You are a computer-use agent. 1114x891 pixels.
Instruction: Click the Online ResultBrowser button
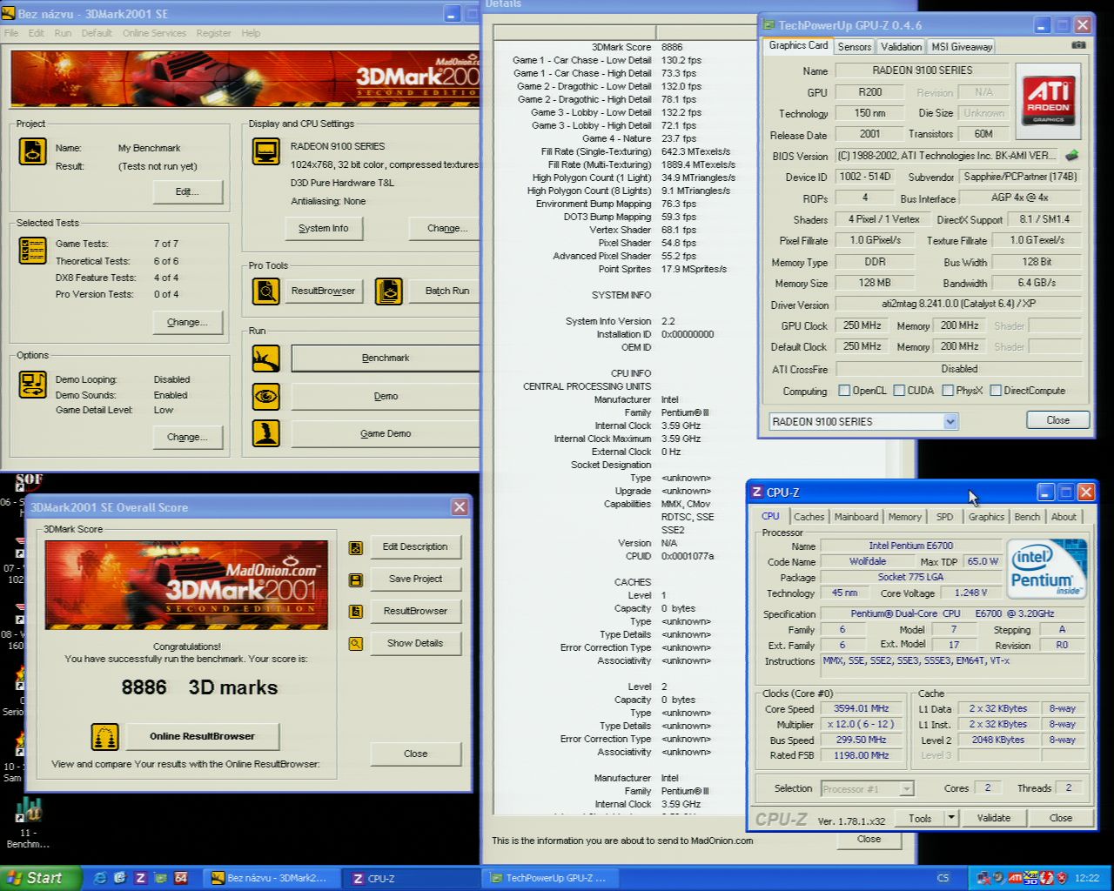point(202,736)
